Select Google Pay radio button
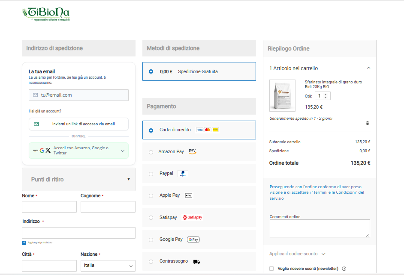This screenshot has height=275, width=404. pos(151,240)
